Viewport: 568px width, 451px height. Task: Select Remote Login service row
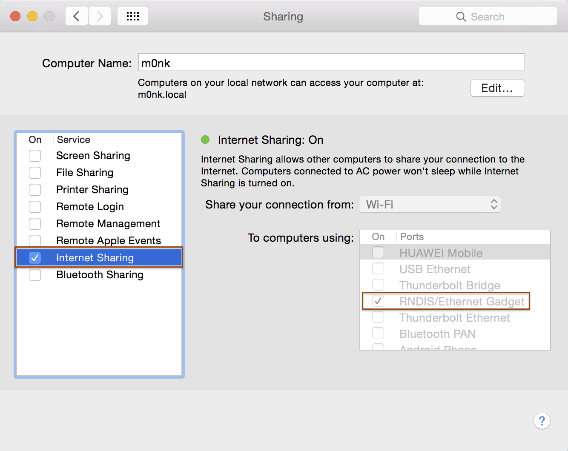[99, 207]
